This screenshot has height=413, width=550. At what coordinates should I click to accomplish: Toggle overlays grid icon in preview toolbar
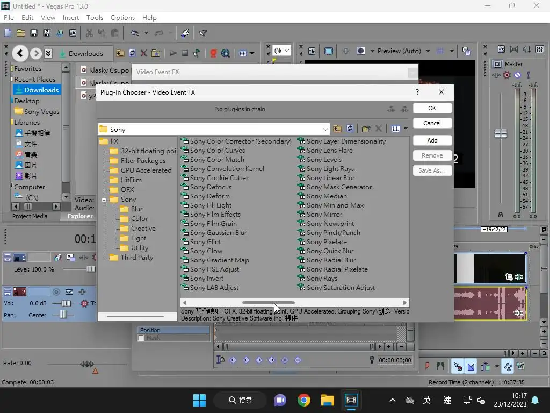click(x=439, y=51)
